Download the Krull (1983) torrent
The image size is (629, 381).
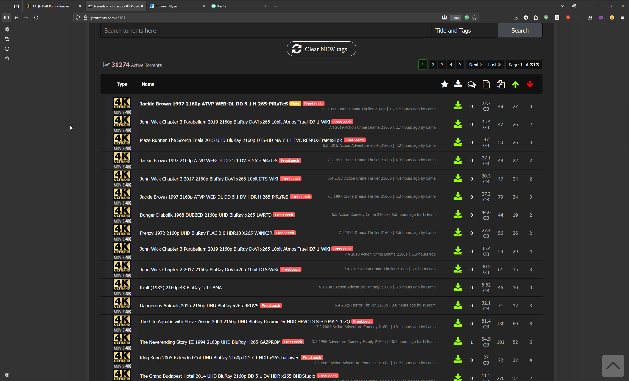point(458,287)
